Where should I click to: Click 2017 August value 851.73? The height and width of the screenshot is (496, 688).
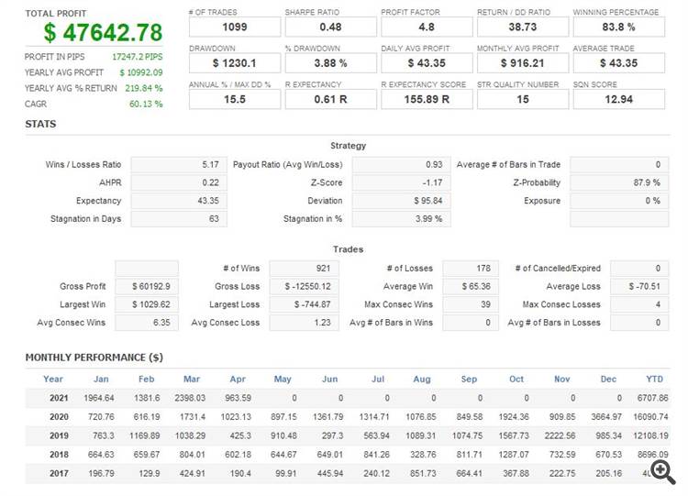(423, 473)
